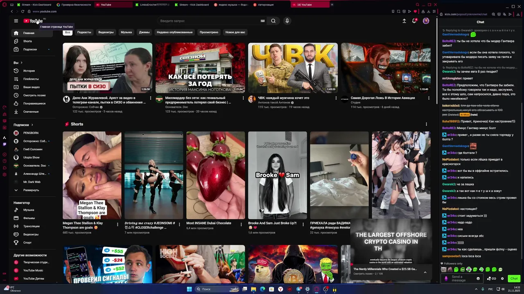Image resolution: width=524 pixels, height=294 pixels.
Task: Open Windows Start menu
Action: 190,289
